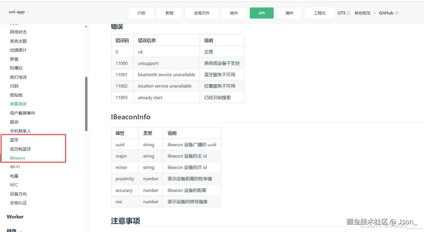Select 罗盘 sidebar item

(x=14, y=59)
